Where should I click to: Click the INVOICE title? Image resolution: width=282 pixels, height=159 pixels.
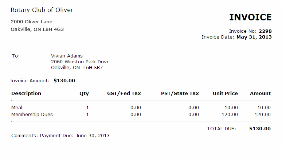click(x=250, y=17)
